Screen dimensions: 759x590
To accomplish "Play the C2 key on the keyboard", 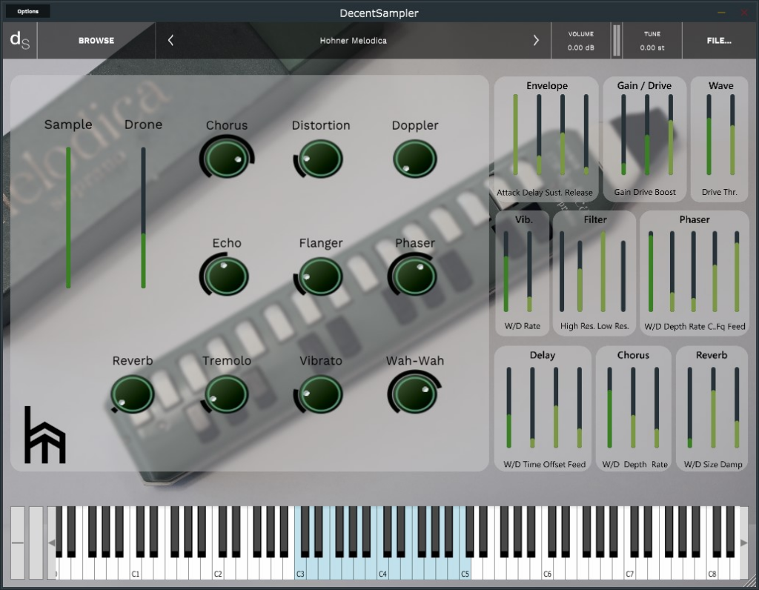I will [x=218, y=567].
